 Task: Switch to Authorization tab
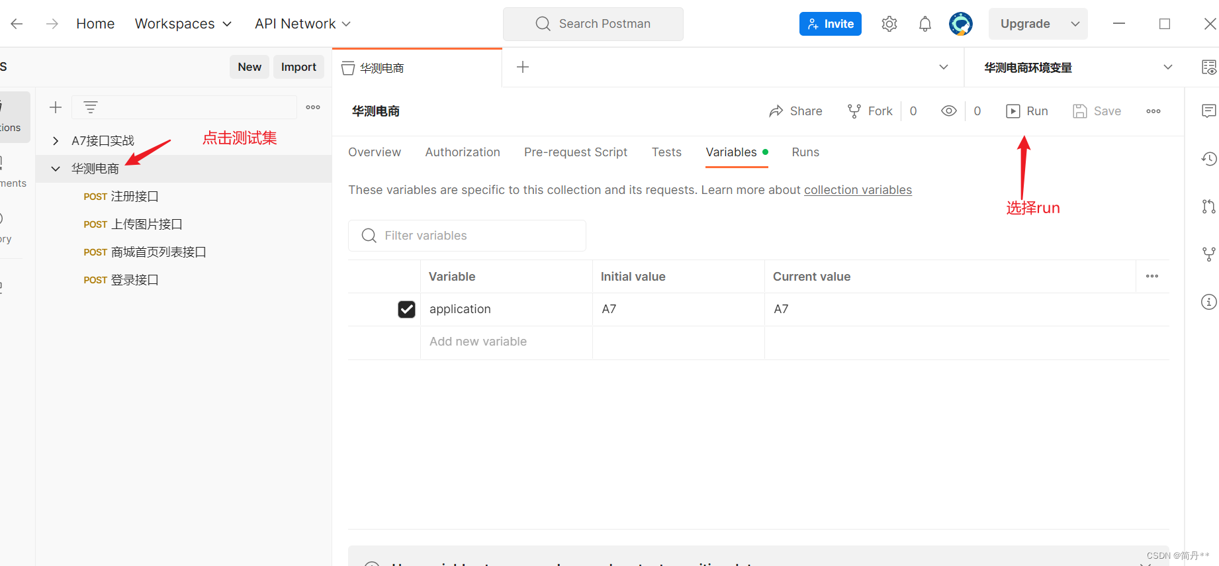(463, 152)
